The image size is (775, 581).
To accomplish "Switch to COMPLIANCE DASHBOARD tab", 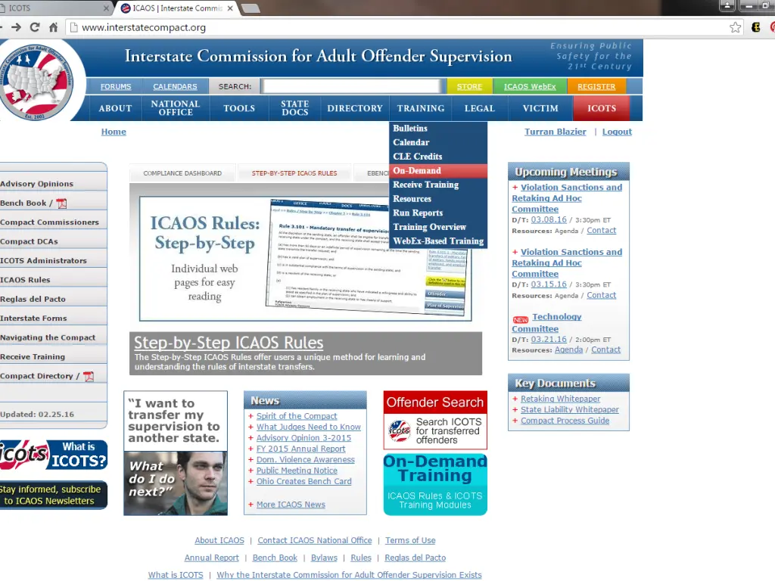I will tap(182, 173).
